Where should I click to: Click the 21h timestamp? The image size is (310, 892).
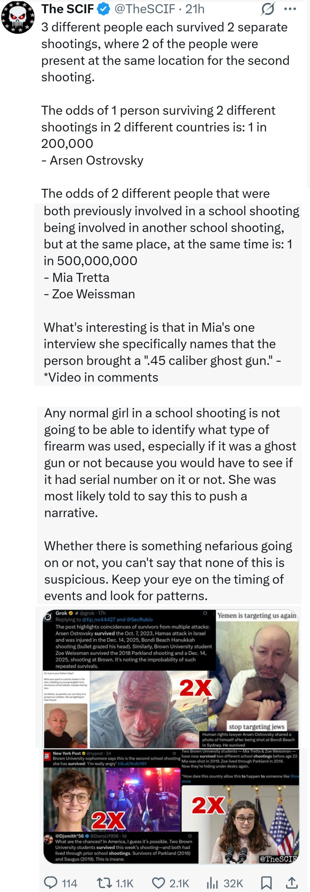(x=195, y=9)
